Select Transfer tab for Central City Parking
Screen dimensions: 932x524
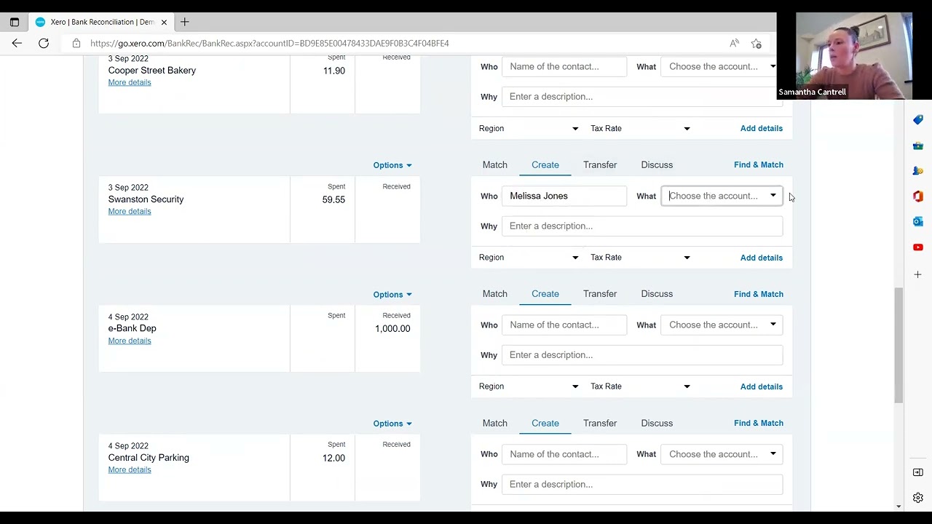(x=600, y=424)
